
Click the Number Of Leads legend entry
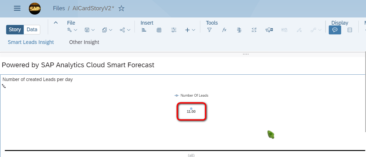[191, 95]
